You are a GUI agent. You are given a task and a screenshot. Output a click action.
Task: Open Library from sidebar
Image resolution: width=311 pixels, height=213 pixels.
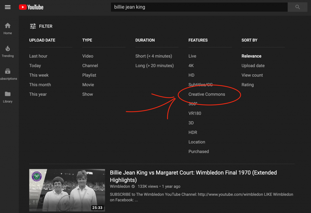coord(8,97)
